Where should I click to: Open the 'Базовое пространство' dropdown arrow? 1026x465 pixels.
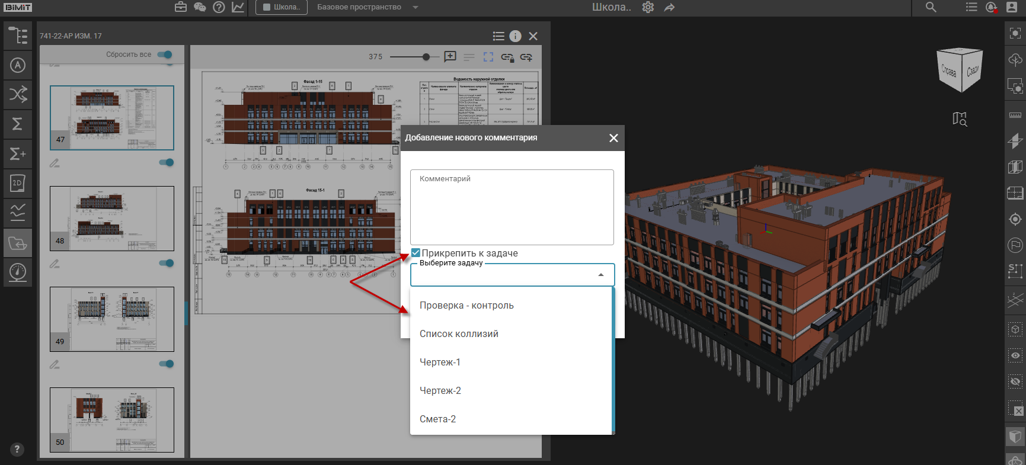tap(415, 7)
